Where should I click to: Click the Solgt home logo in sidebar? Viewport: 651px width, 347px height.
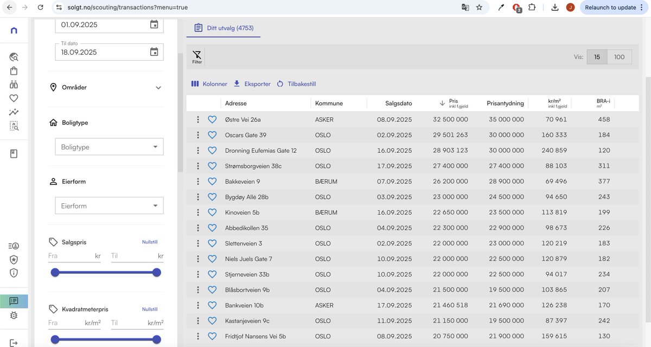pyautogui.click(x=14, y=30)
